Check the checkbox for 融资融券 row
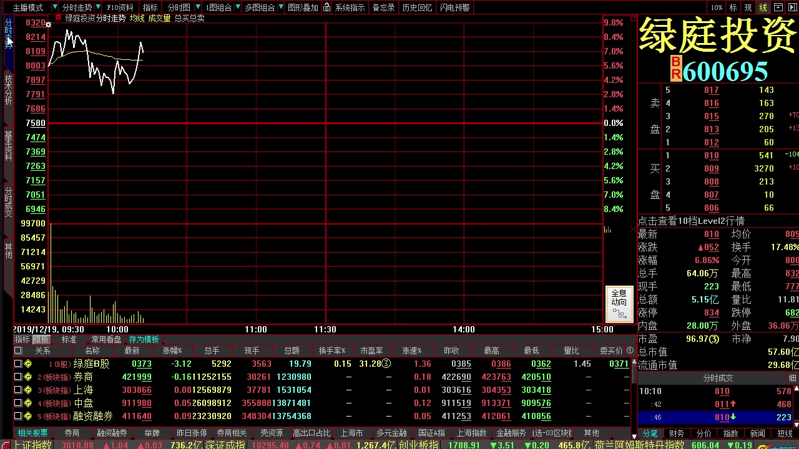Screen dimensions: 799x449 click(17, 416)
